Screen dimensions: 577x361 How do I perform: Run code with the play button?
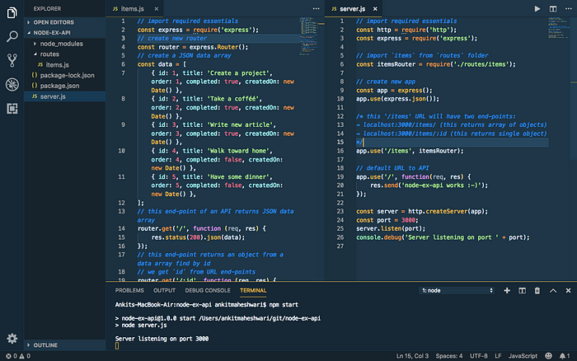[x=537, y=8]
